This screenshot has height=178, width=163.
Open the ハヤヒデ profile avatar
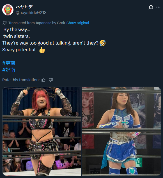8,10
